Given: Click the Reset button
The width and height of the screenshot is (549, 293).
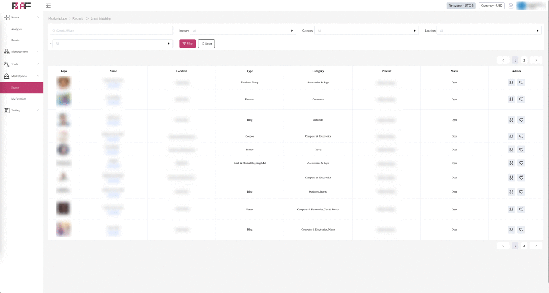Looking at the screenshot, I should [x=206, y=44].
